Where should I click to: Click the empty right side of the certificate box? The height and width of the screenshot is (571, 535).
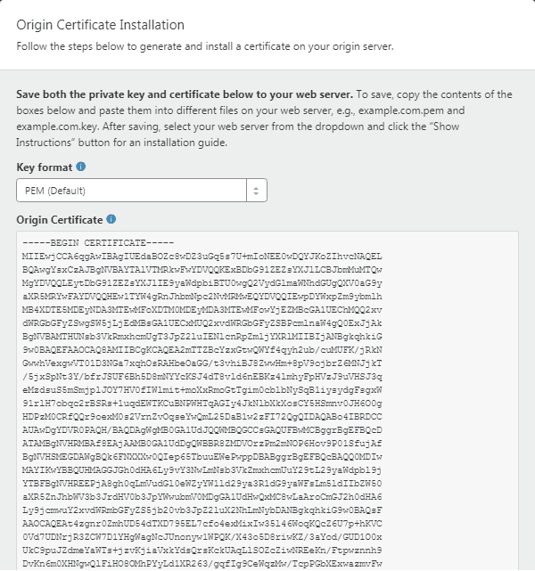tap(450, 401)
